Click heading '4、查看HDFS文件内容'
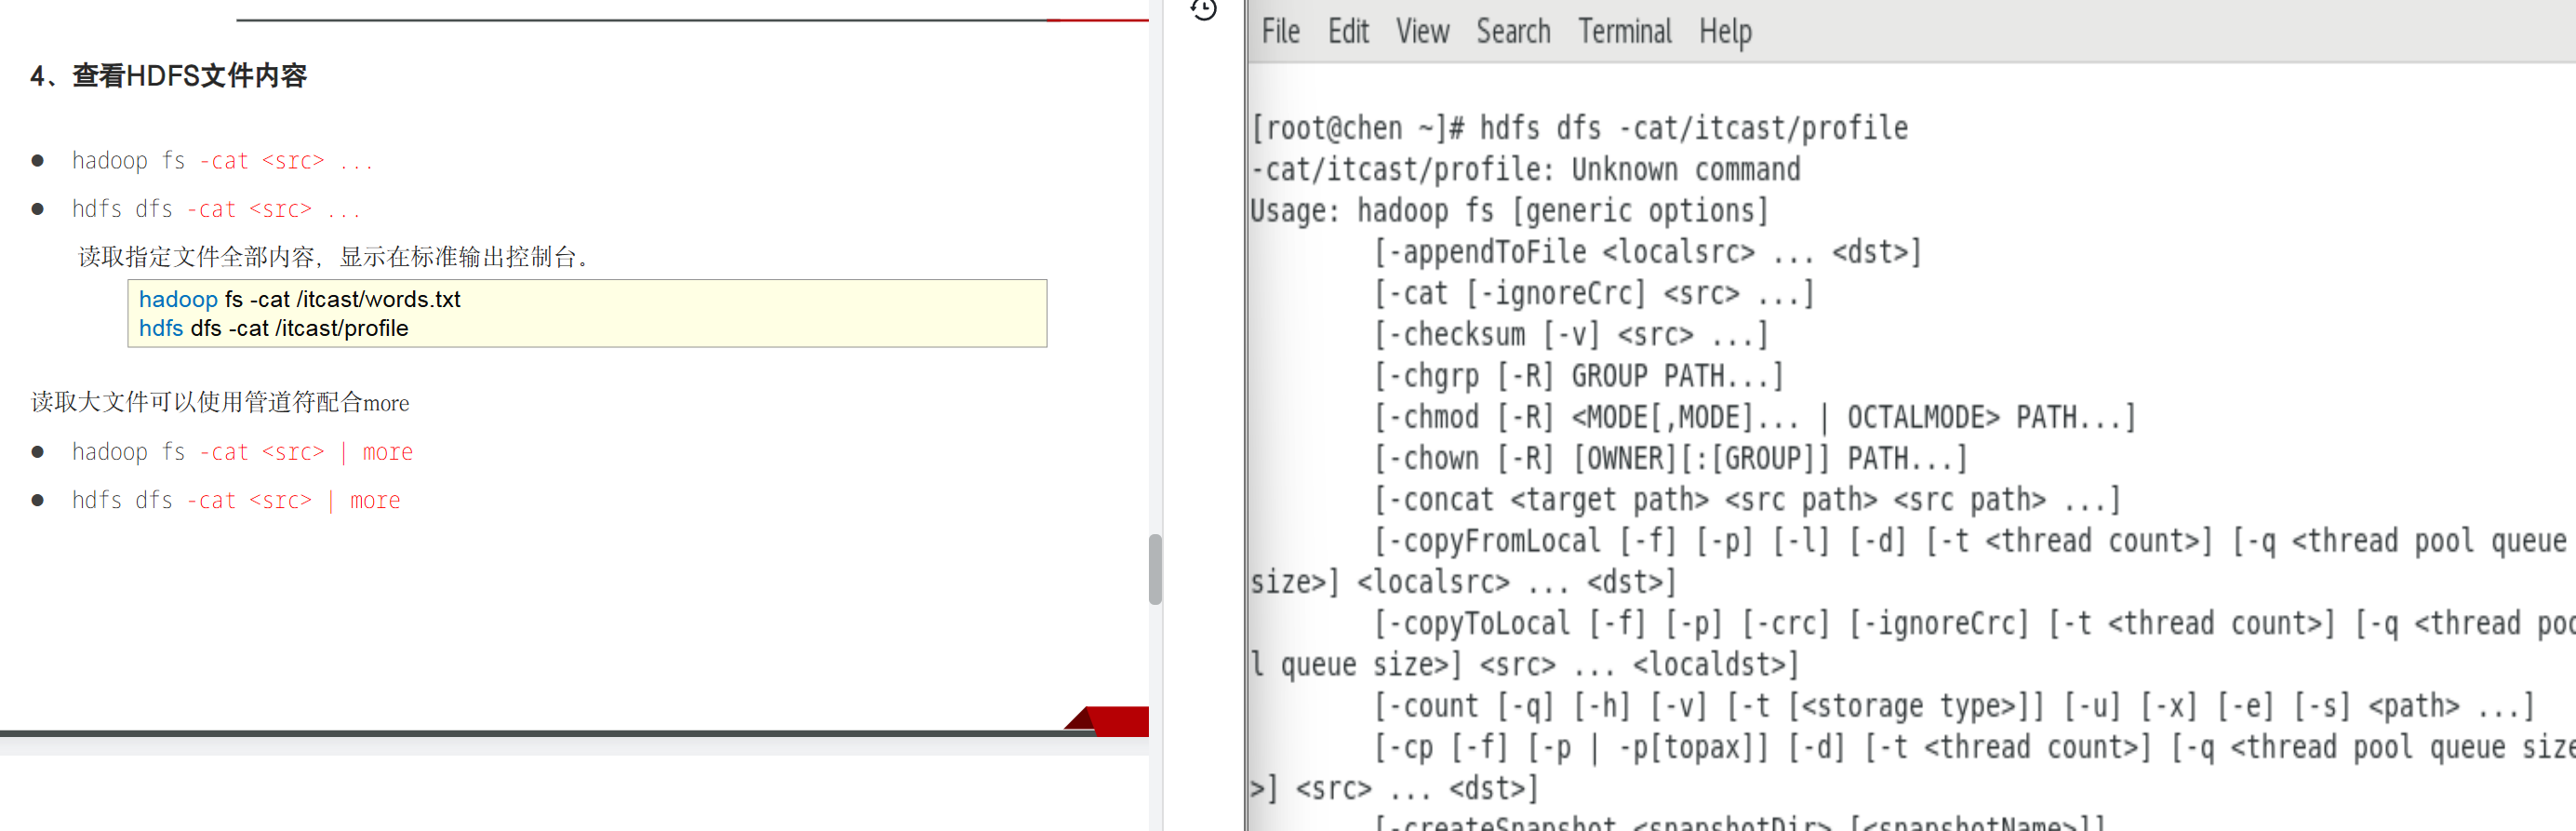Image resolution: width=2576 pixels, height=831 pixels. pos(168,76)
